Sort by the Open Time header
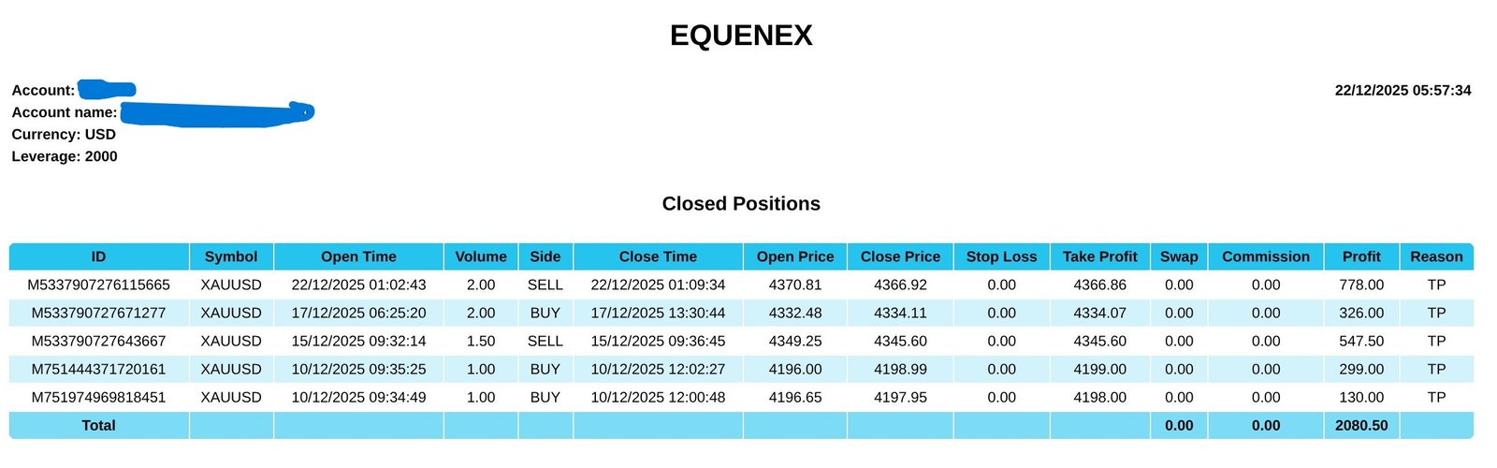The width and height of the screenshot is (1497, 468). [358, 256]
